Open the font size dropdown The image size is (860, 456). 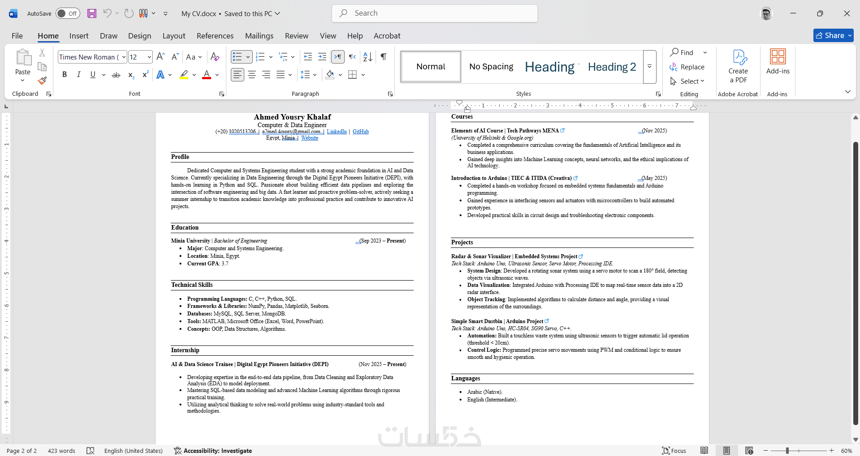pyautogui.click(x=149, y=57)
